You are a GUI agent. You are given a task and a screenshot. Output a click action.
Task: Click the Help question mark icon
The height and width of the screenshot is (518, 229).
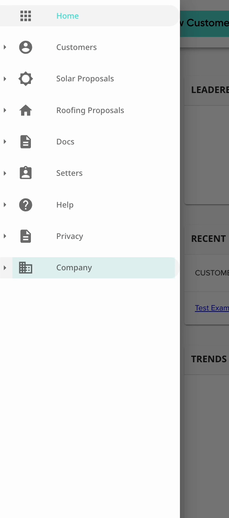coord(25,205)
